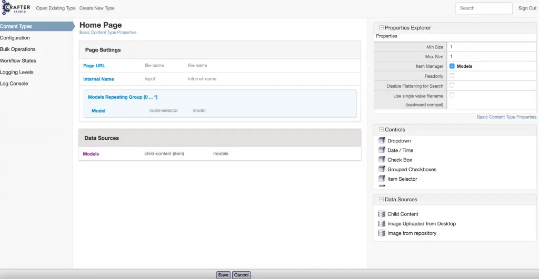Select Image from repository icon
Image resolution: width=539 pixels, height=279 pixels.
coord(382,233)
